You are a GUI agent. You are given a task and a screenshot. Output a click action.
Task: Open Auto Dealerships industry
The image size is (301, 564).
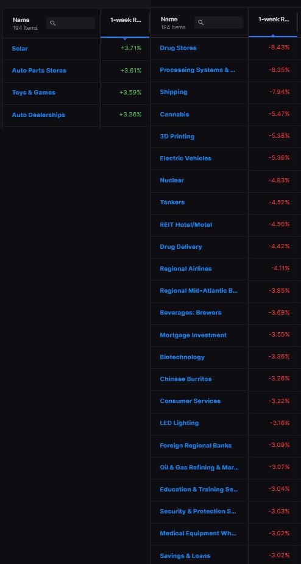click(x=38, y=115)
